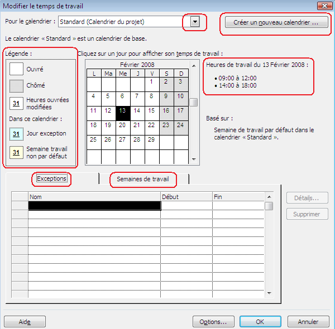Click the first Début cell in the table
The image size is (335, 329).
186,206
